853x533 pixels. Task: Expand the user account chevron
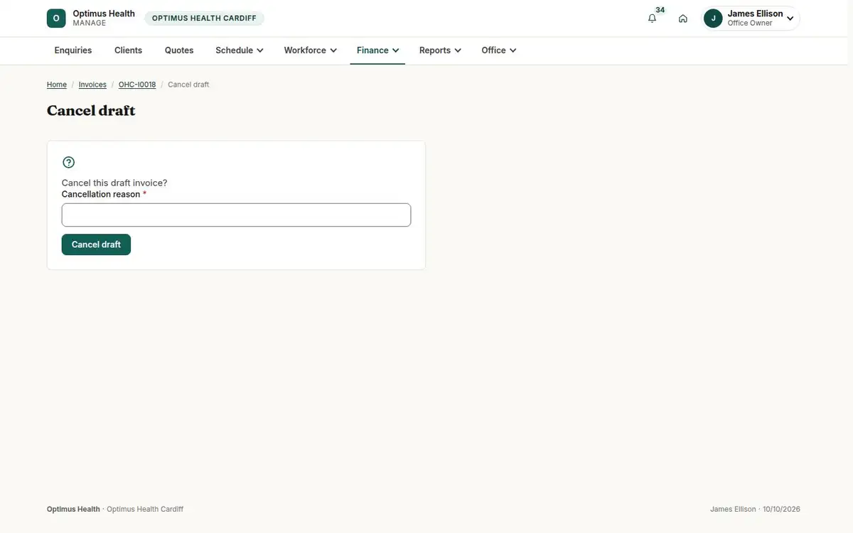[x=790, y=18]
